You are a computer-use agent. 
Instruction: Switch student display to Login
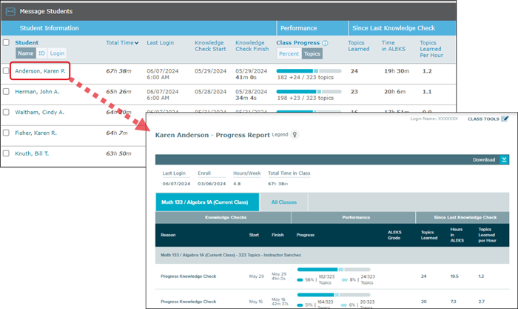click(57, 53)
